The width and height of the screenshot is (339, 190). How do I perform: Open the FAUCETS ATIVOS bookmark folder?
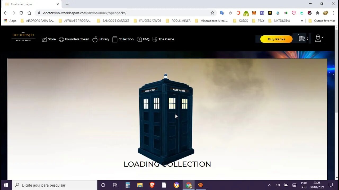(148, 21)
